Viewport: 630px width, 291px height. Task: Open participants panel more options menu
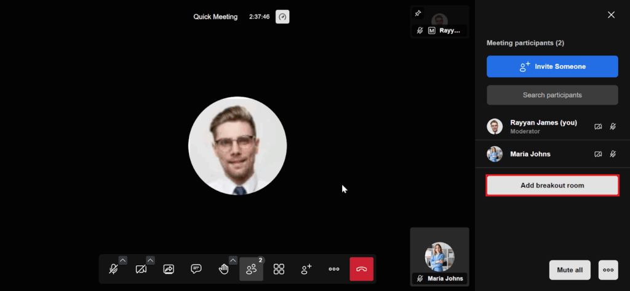(x=608, y=270)
